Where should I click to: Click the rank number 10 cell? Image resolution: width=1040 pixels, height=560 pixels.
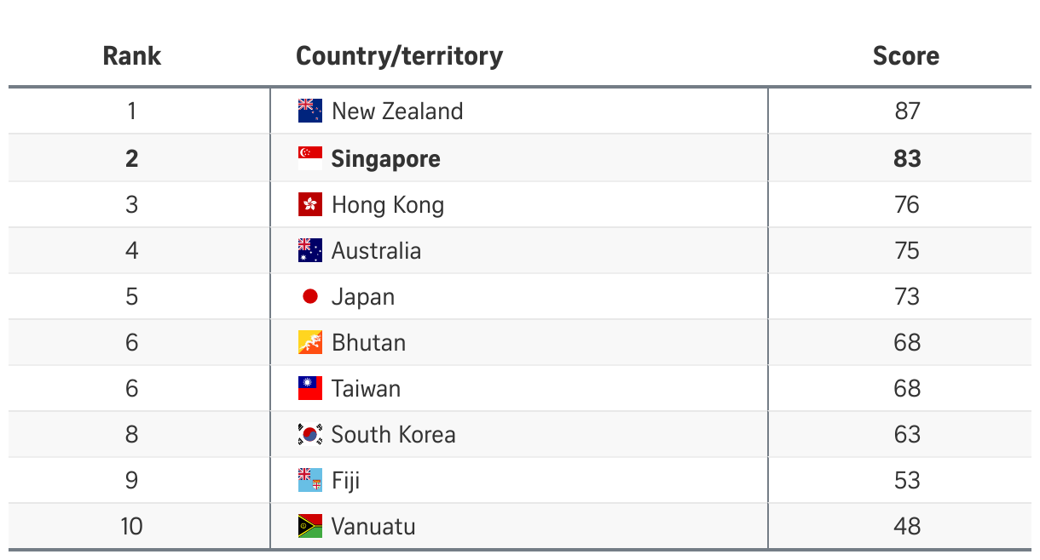point(131,526)
